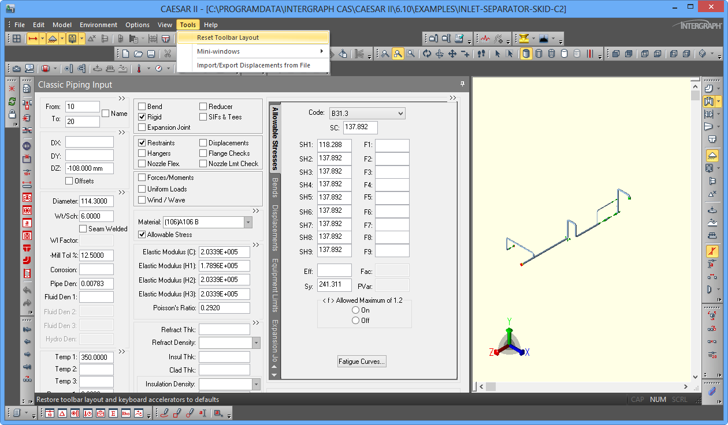The image size is (728, 425).
Task: Switch to the Equipment Limits tab
Action: pyautogui.click(x=275, y=285)
